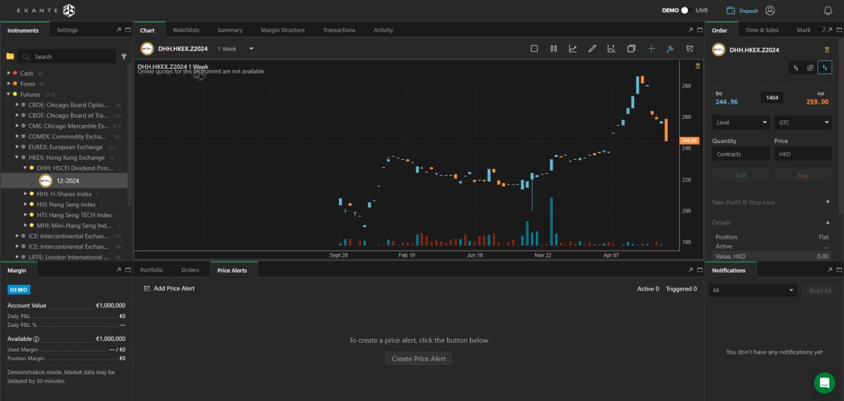Click the gavel icon in chart toolbar
Image resolution: width=844 pixels, height=401 pixels.
(670, 49)
